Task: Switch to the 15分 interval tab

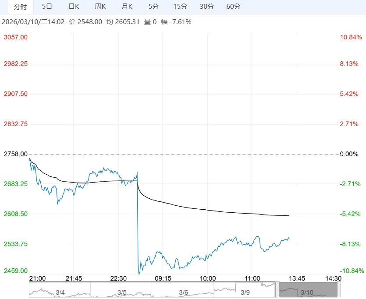Action: (x=180, y=7)
